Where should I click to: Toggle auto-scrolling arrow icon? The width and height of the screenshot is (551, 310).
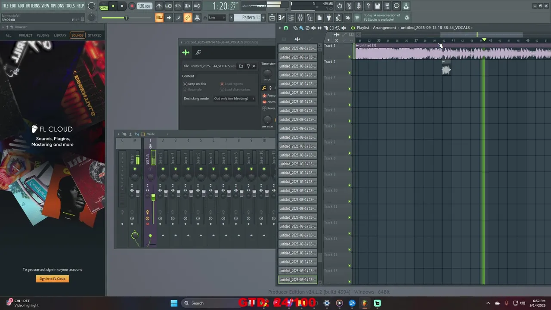pyautogui.click(x=169, y=18)
